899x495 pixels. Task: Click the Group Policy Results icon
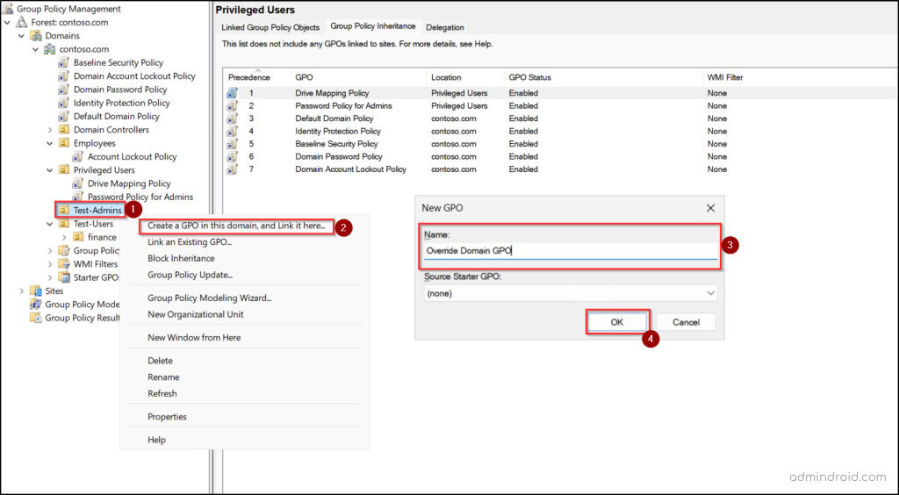coord(36,318)
